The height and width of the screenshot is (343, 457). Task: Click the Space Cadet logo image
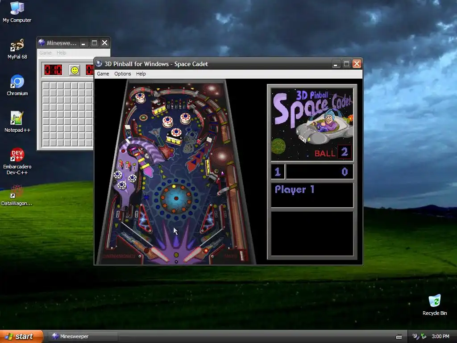click(312, 124)
